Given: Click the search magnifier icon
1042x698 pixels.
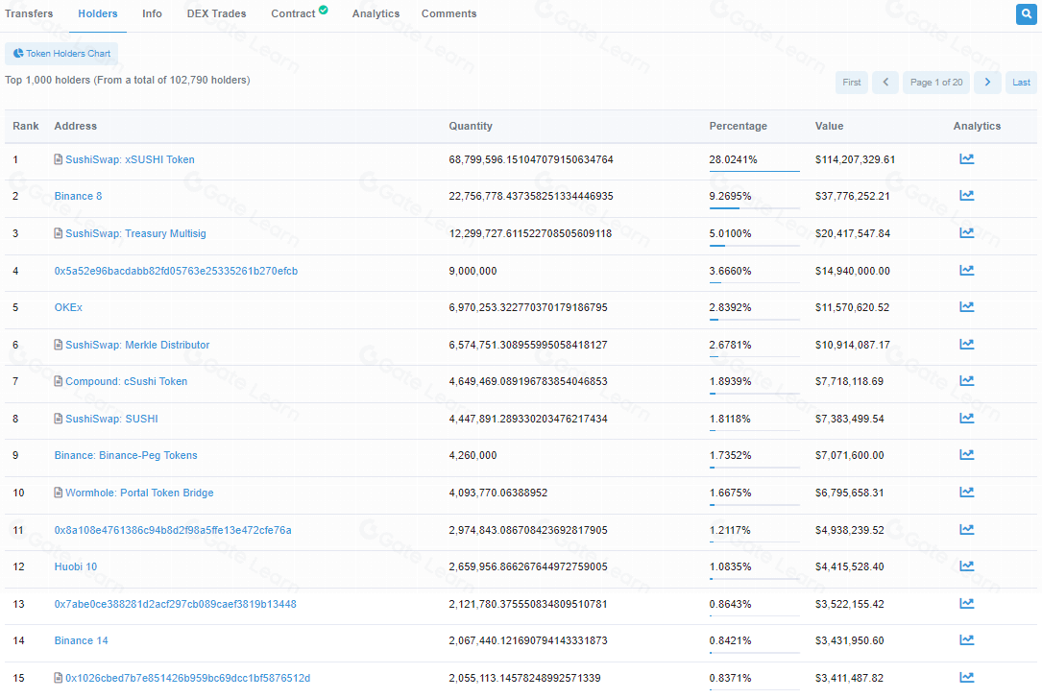Looking at the screenshot, I should [1025, 14].
